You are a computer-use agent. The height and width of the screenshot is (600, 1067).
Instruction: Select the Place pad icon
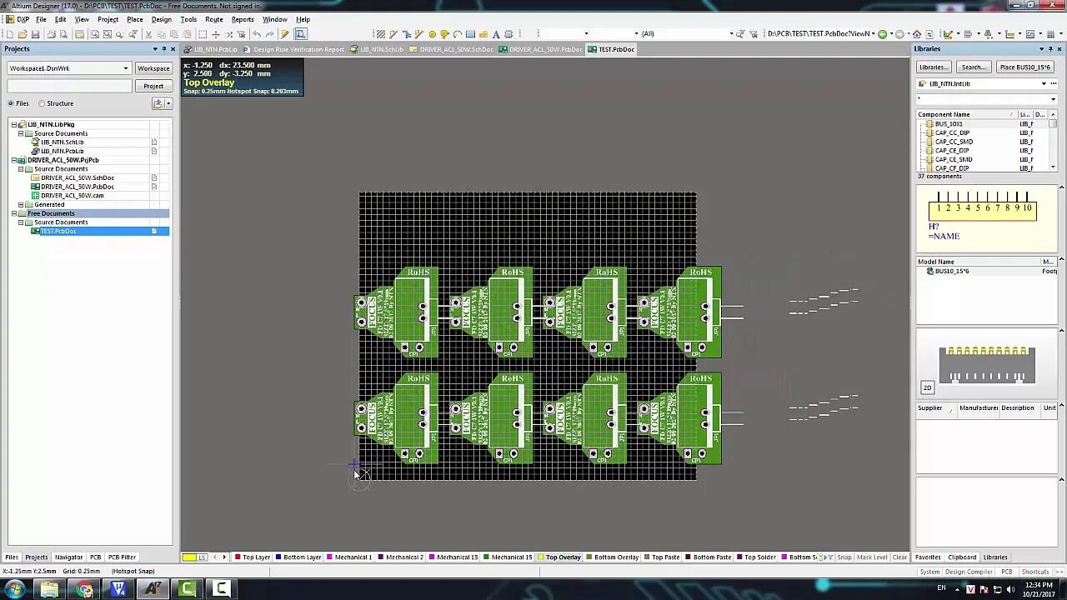coord(432,34)
